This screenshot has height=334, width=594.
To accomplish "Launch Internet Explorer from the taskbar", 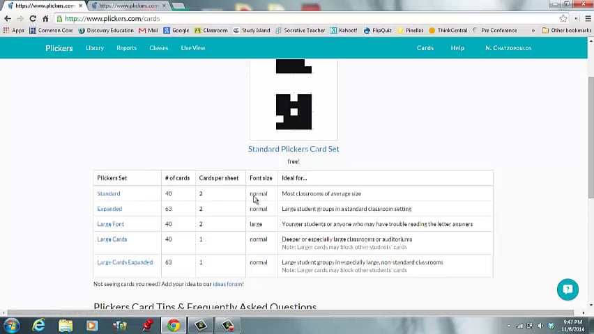I will tap(38, 325).
